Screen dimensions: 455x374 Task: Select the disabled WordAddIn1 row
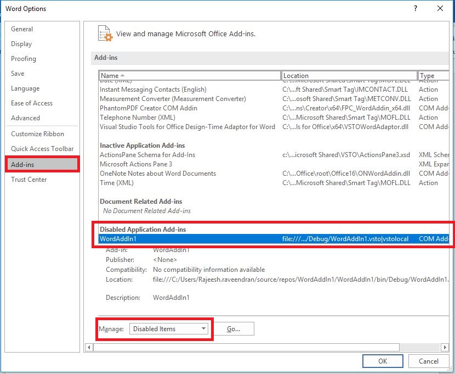click(274, 239)
